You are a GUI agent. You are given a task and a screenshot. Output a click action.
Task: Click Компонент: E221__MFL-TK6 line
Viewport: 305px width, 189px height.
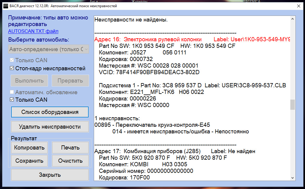coord(151,92)
